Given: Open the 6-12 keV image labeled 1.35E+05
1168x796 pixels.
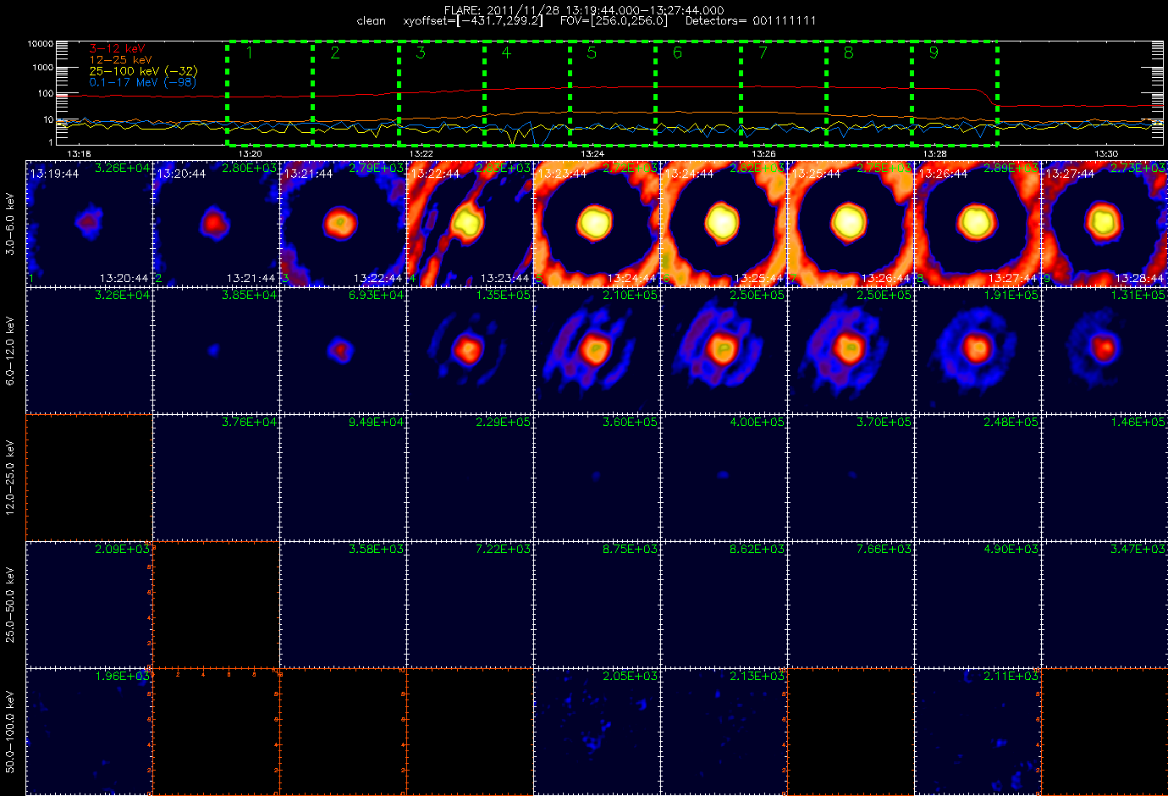Looking at the screenshot, I should click(x=470, y=351).
